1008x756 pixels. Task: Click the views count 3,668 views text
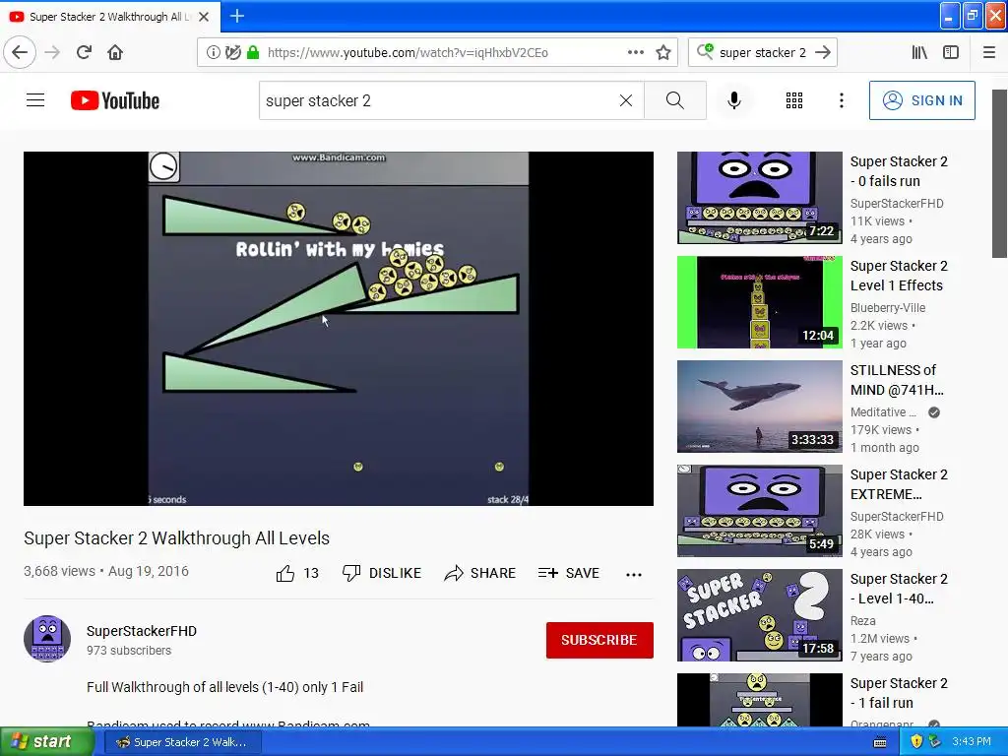tap(59, 571)
